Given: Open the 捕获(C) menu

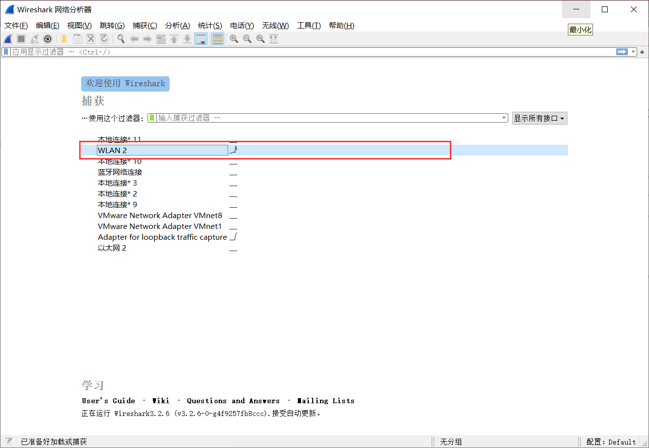Looking at the screenshot, I should [145, 26].
